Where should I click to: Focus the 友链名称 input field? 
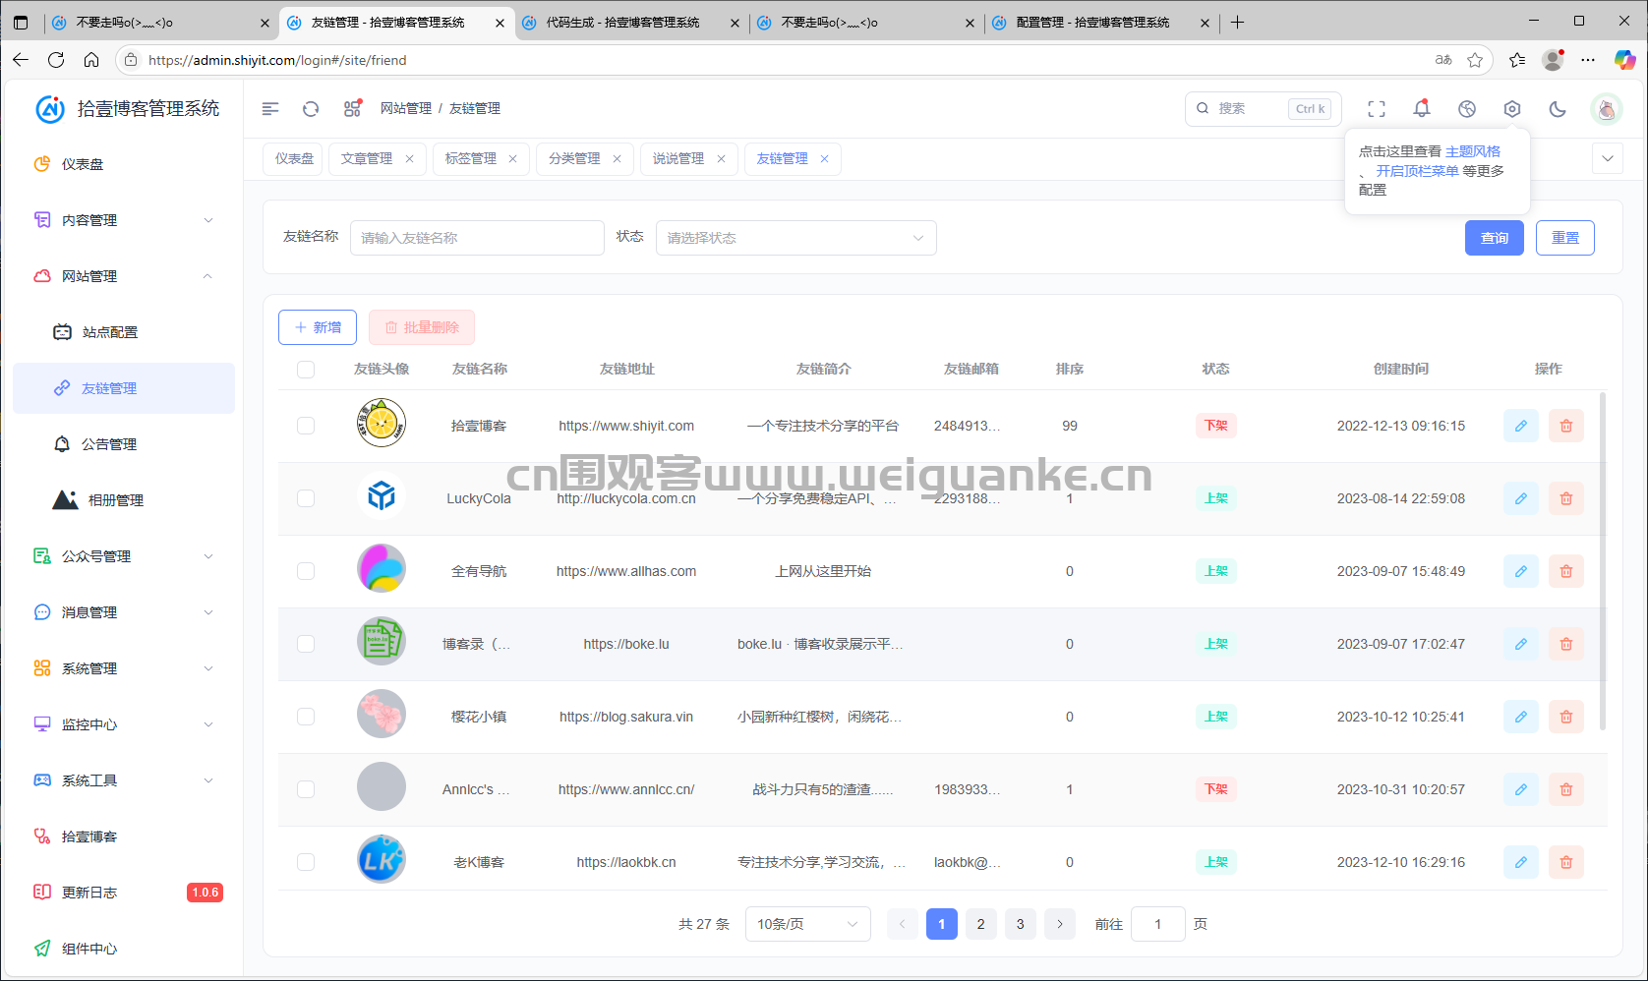pyautogui.click(x=477, y=238)
